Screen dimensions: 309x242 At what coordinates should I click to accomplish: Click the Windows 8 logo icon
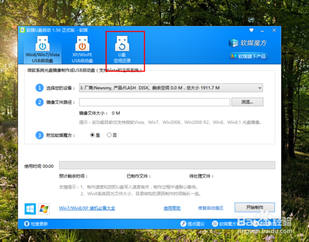[x=30, y=209]
